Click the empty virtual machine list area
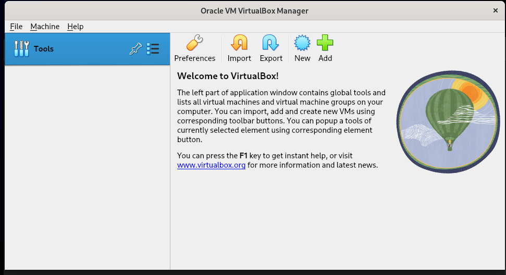 tap(87, 167)
